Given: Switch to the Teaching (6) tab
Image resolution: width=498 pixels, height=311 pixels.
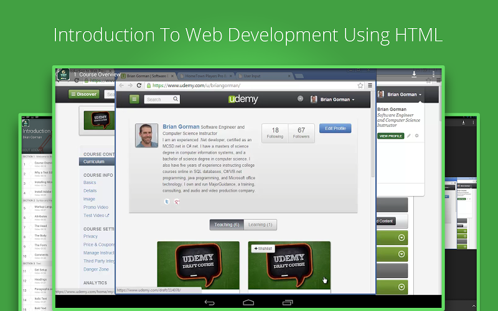Looking at the screenshot, I should tap(227, 225).
